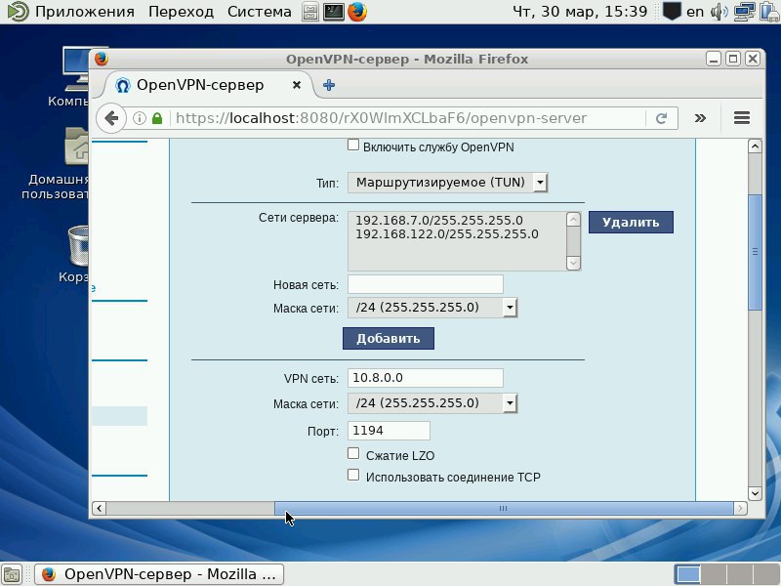Go back with Firefox back arrow
Image resolution: width=781 pixels, height=586 pixels.
point(111,118)
